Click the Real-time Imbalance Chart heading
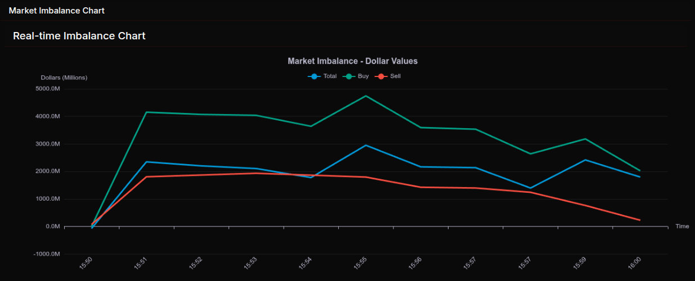Screen dimensions: 695x281 click(79, 36)
